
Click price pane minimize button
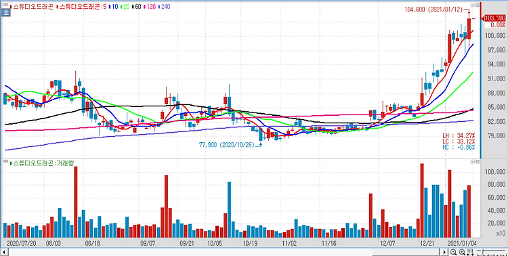click(472, 5)
